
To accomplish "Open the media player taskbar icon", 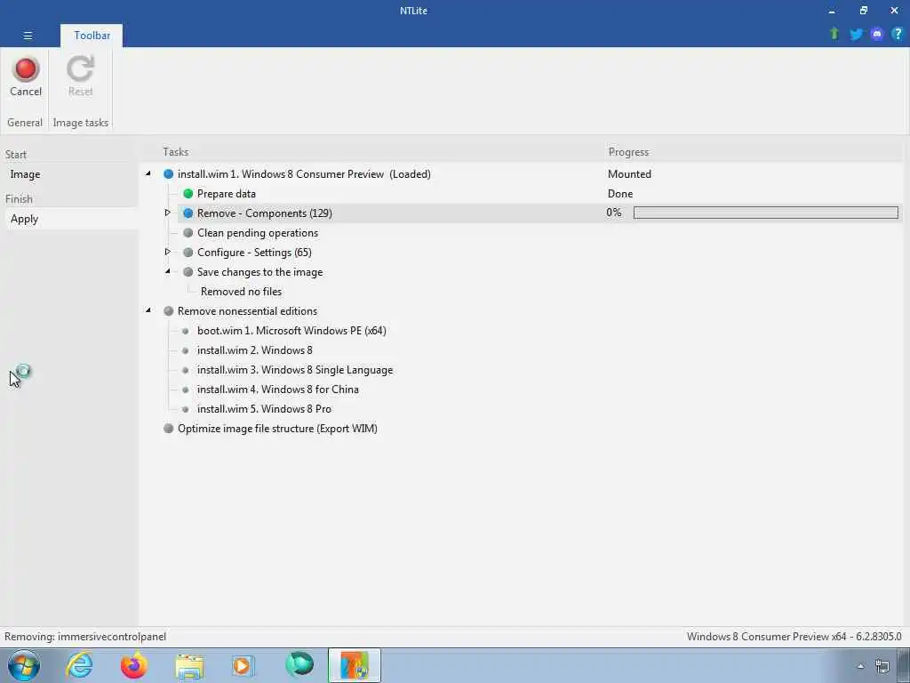I will (x=243, y=665).
